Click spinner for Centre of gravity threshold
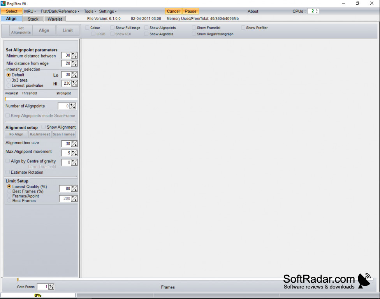The width and height of the screenshot is (380, 299). [74, 163]
